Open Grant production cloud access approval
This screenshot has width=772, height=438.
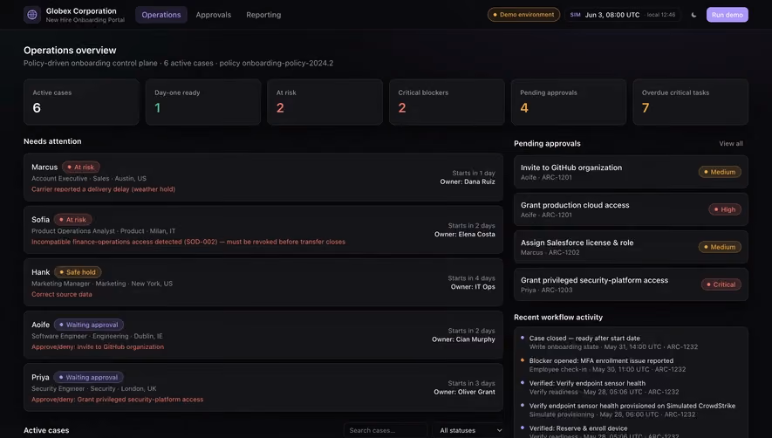pyautogui.click(x=631, y=209)
